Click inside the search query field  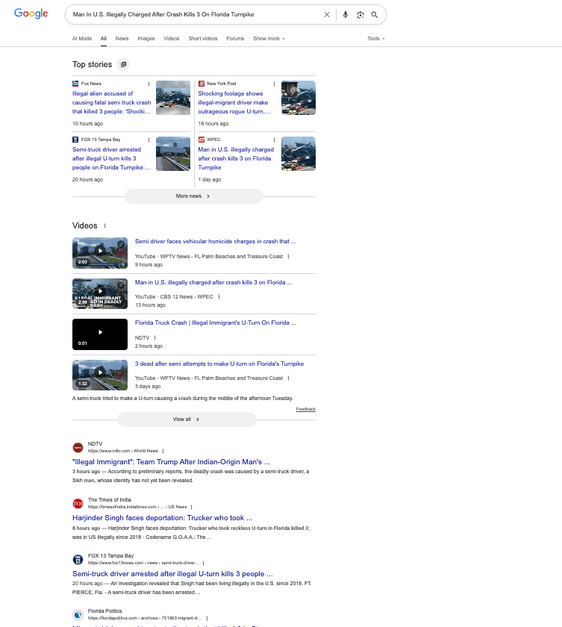pyautogui.click(x=196, y=14)
